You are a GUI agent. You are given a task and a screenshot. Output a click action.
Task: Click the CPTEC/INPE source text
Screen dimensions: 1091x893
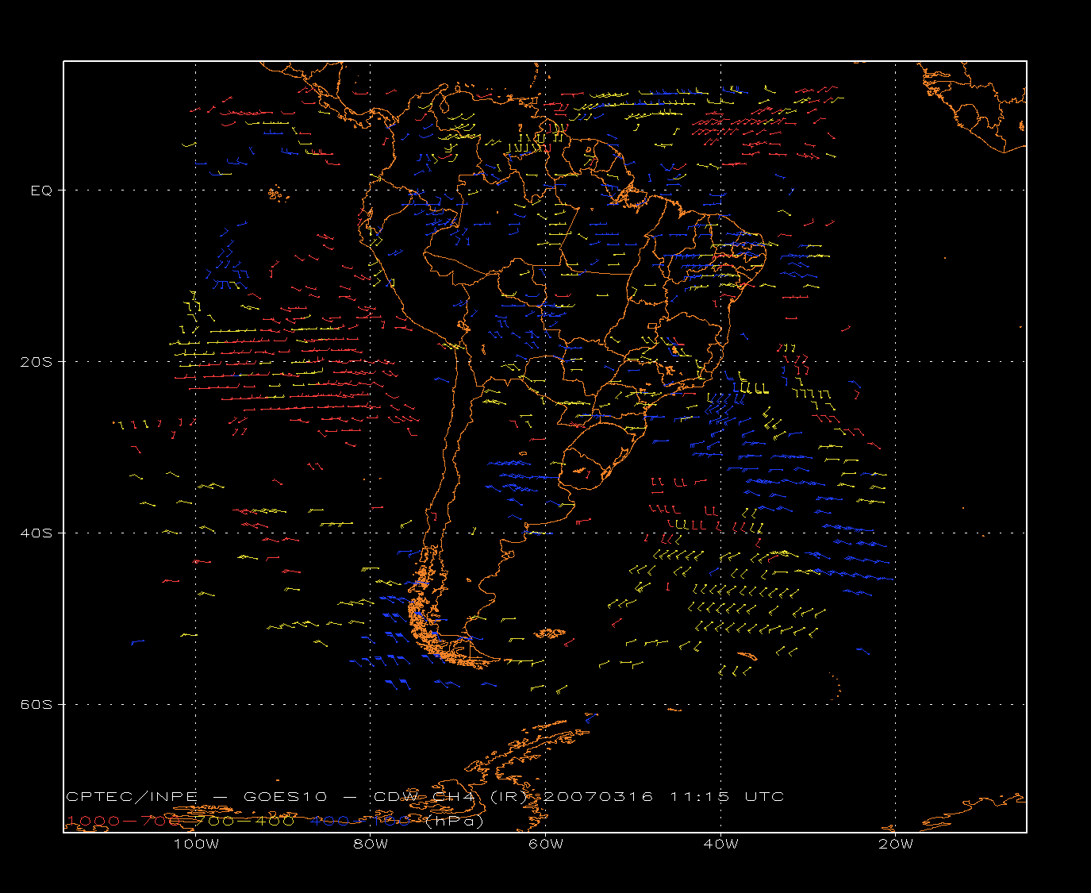[132, 797]
